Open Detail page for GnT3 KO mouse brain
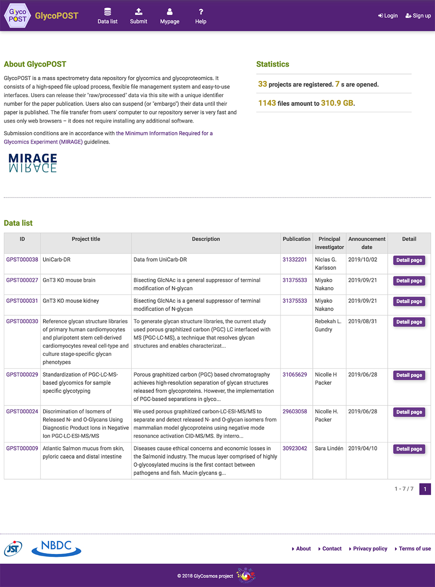The image size is (435, 587). tap(409, 281)
